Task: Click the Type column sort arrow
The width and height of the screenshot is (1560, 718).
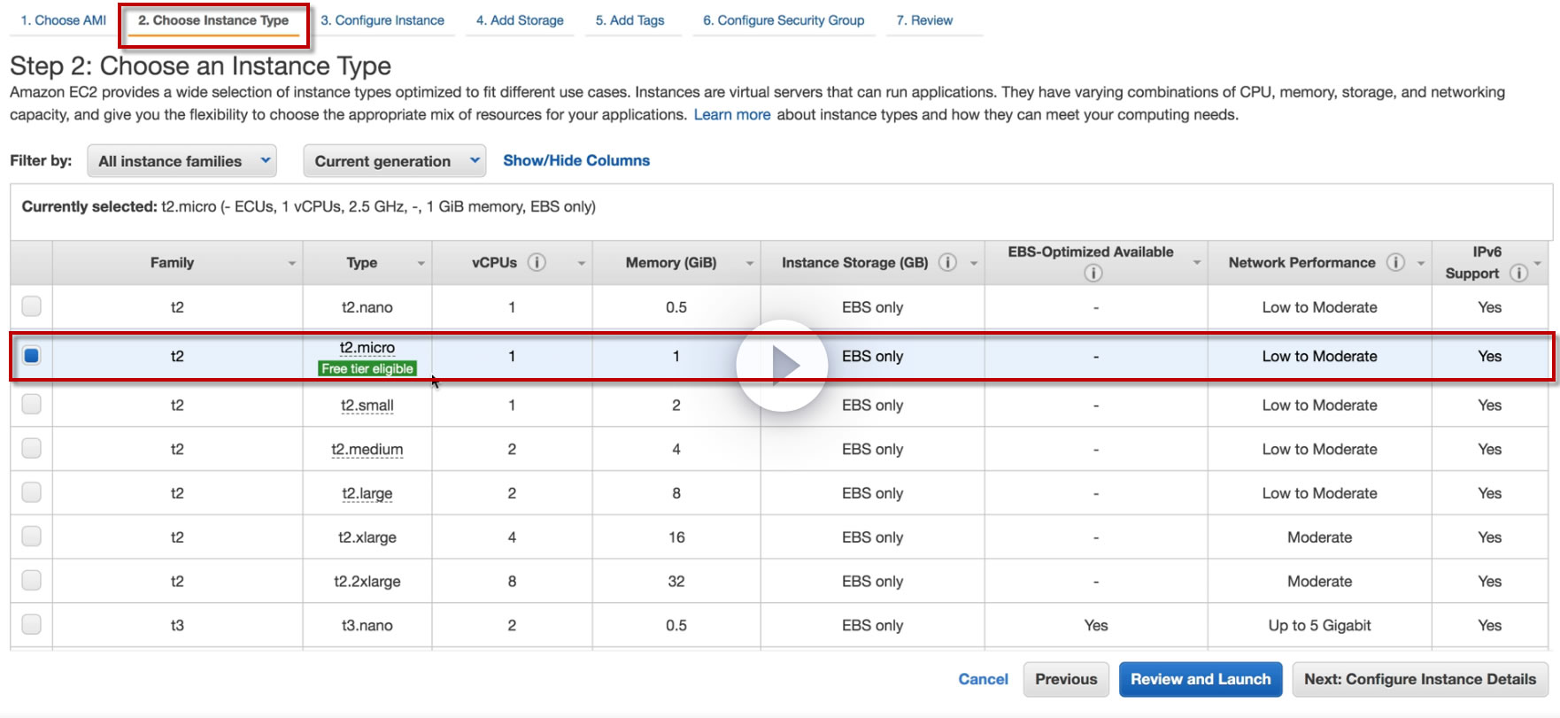Action: 421,264
